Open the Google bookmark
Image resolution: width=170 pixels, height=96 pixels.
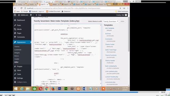tap(24, 11)
